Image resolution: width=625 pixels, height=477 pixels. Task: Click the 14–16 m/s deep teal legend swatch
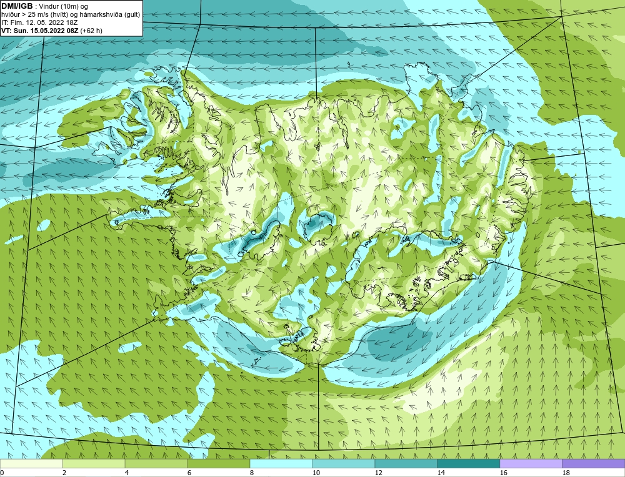point(468,463)
